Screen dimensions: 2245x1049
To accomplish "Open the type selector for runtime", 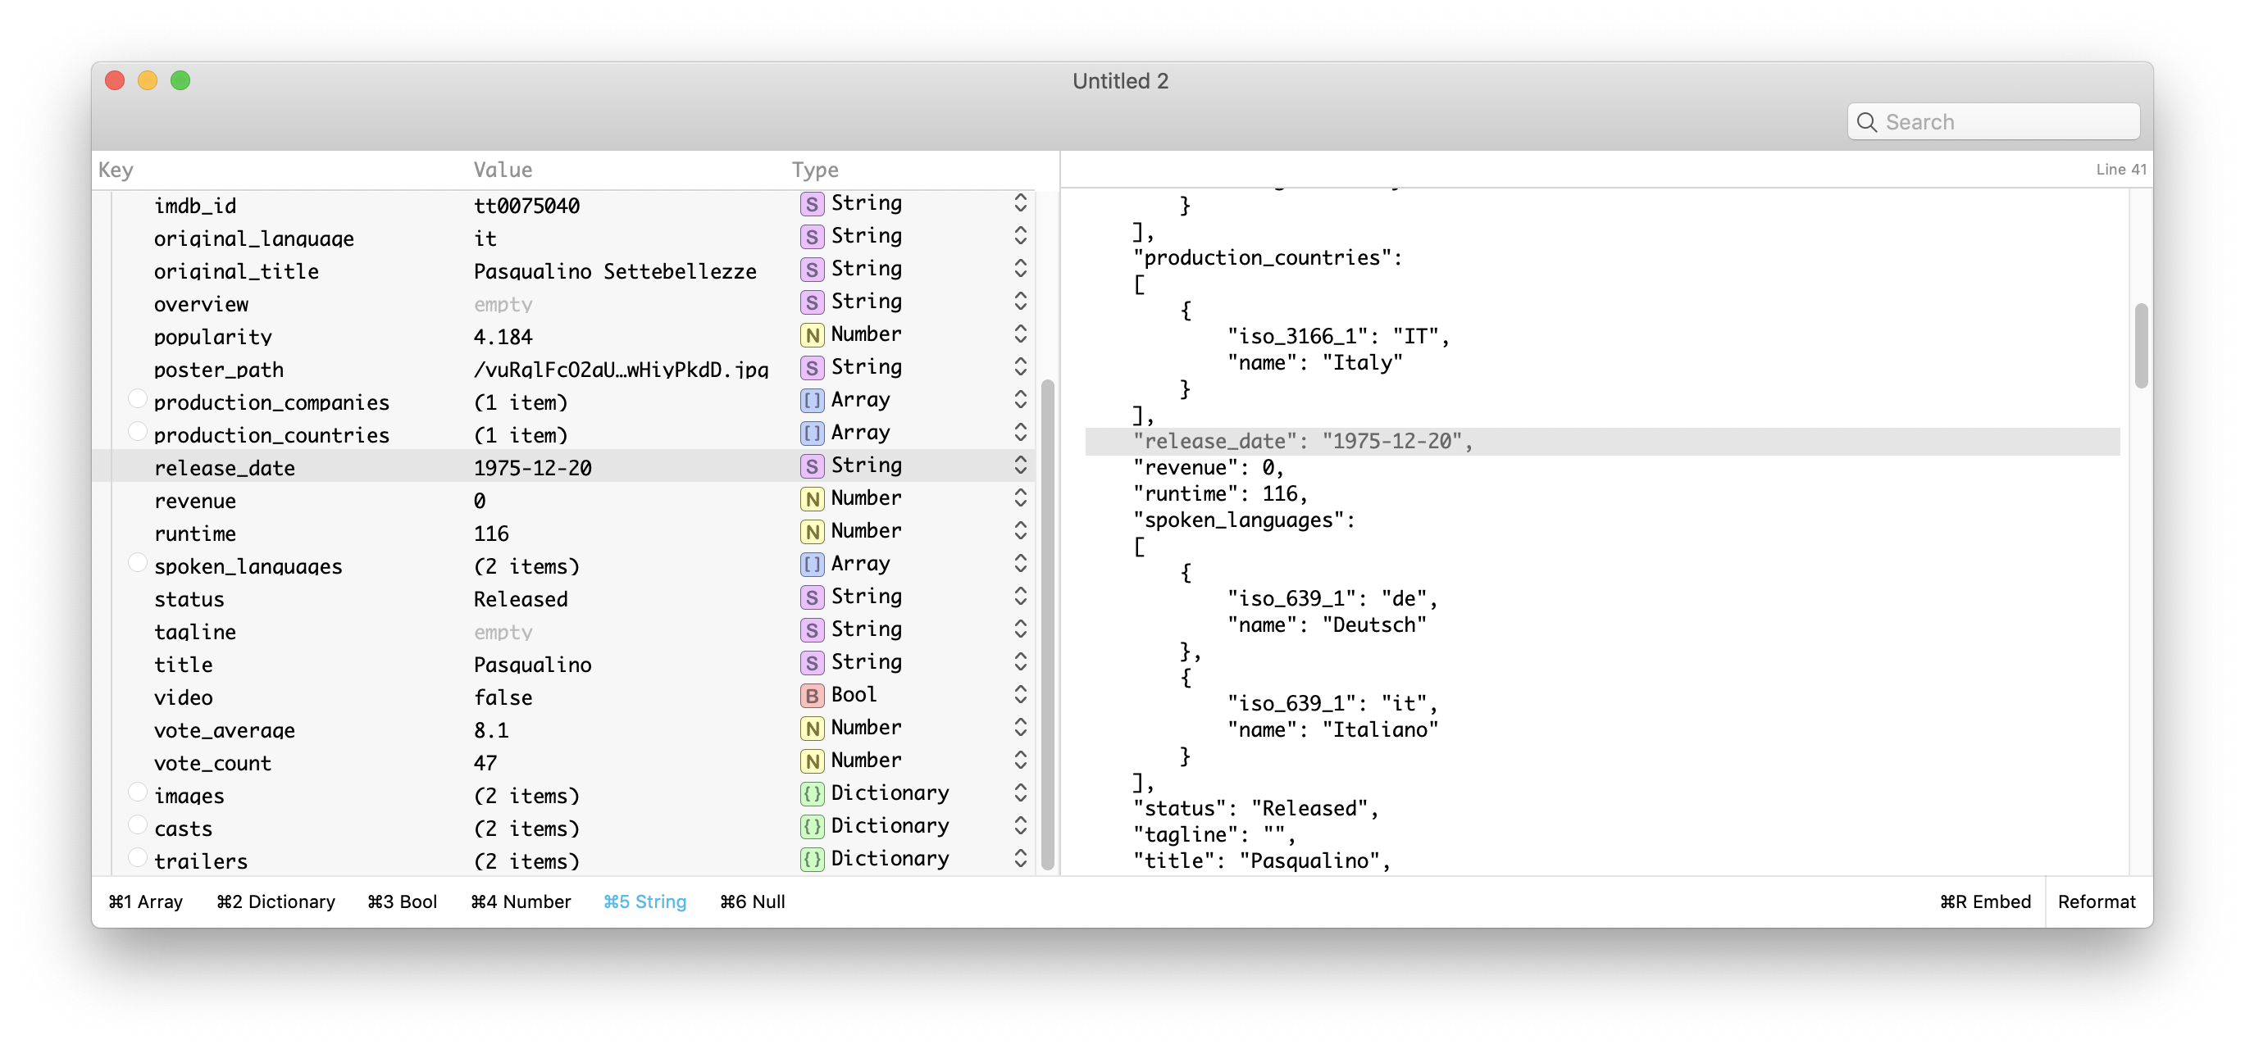I will click(1020, 532).
